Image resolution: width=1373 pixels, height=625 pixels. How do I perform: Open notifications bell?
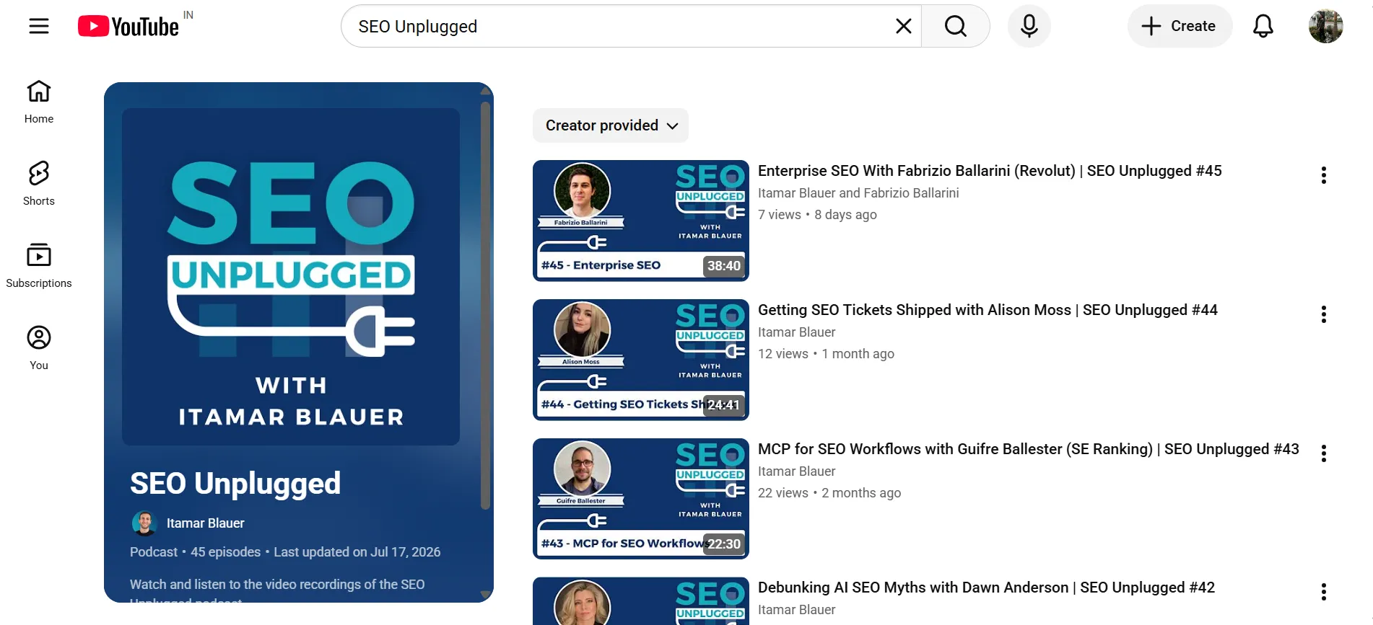[1263, 26]
